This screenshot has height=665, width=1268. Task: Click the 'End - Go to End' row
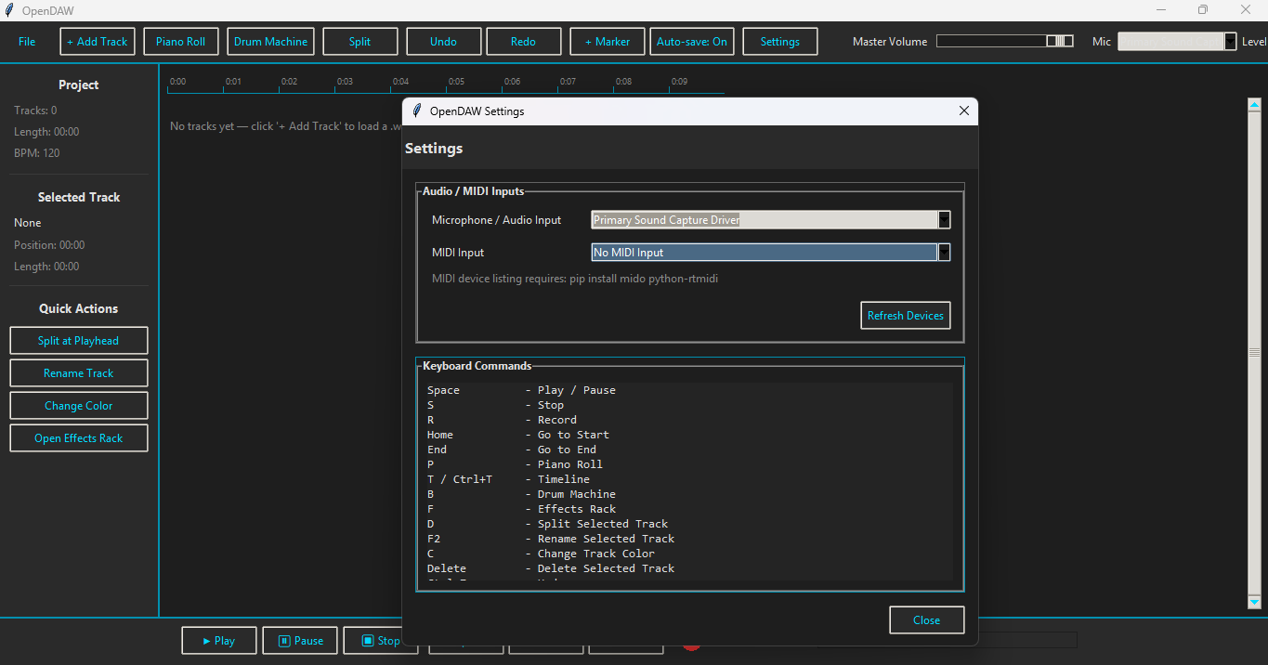512,450
